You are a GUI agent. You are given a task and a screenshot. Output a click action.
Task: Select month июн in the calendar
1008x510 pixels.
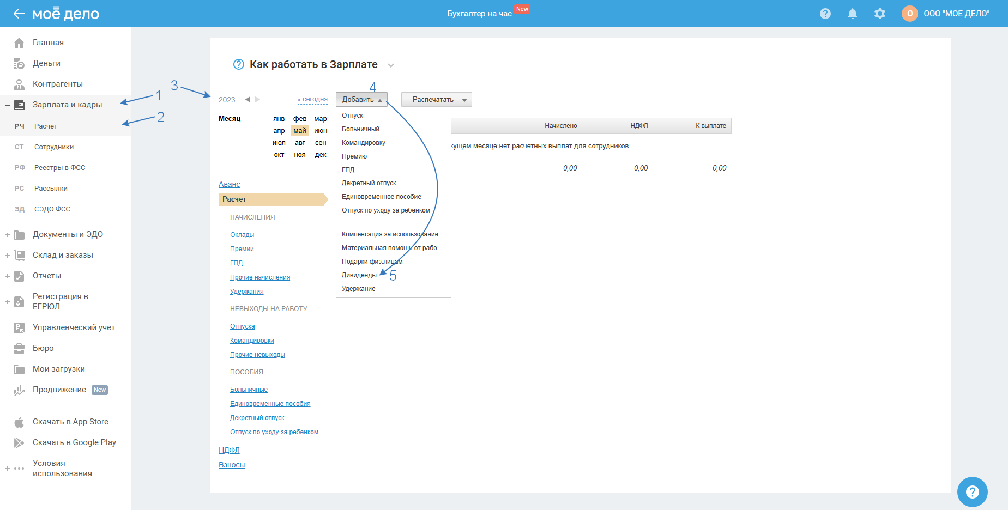tap(321, 131)
